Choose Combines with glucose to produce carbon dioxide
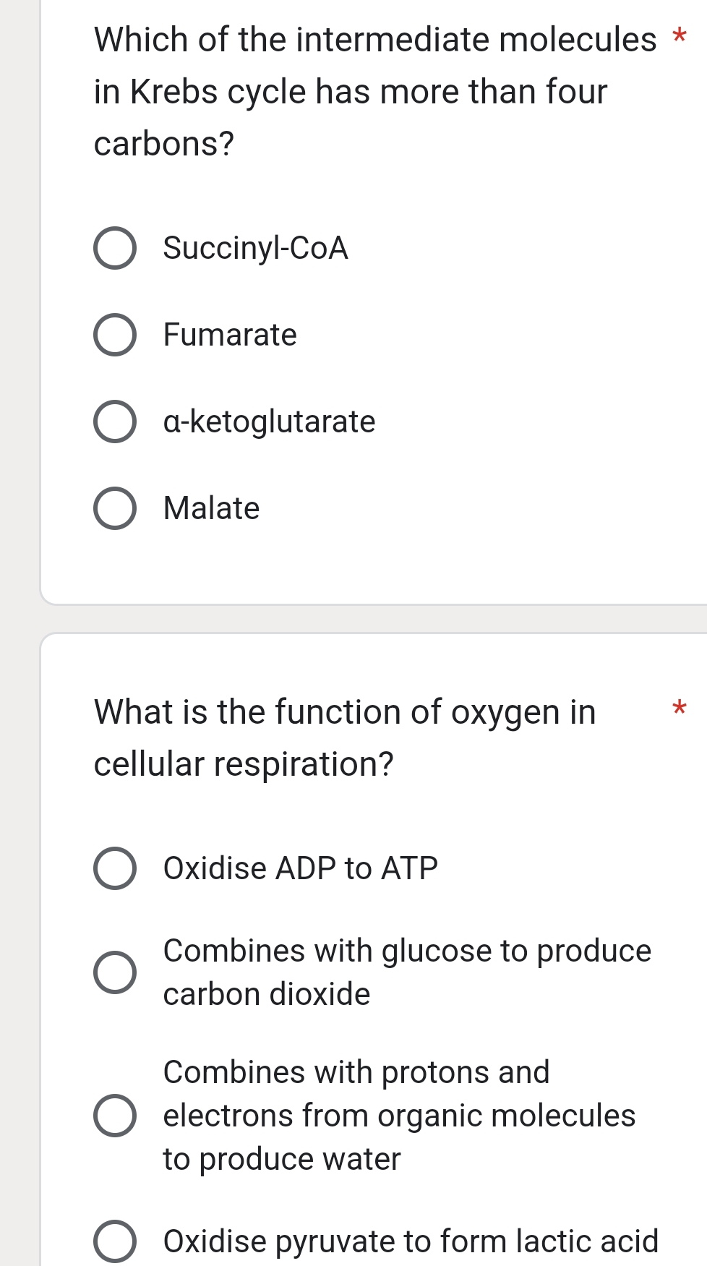The image size is (707, 1266). [x=116, y=972]
